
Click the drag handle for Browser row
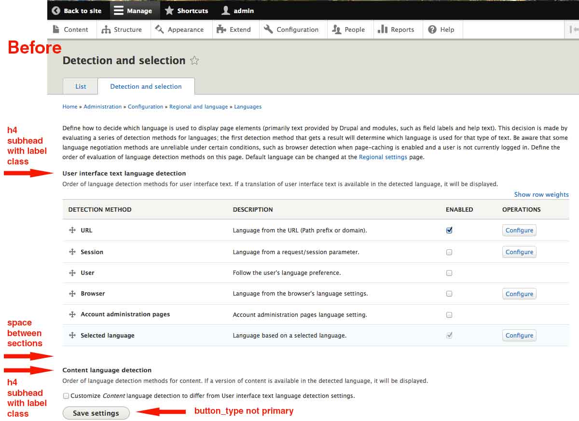pos(72,294)
